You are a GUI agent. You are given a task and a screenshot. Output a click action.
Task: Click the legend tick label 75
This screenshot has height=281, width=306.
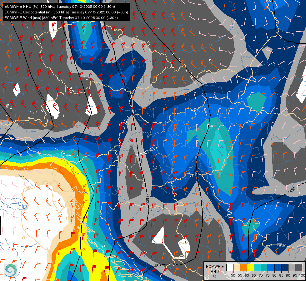(268, 275)
